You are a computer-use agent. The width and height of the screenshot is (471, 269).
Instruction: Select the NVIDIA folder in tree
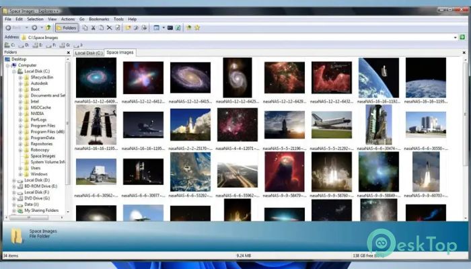(37, 114)
